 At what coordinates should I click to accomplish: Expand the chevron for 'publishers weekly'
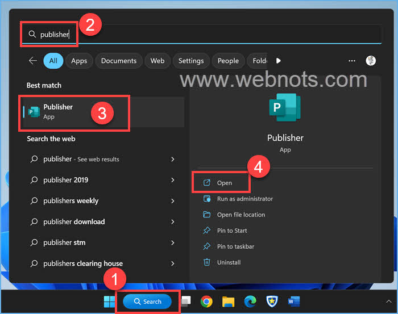[x=173, y=201]
